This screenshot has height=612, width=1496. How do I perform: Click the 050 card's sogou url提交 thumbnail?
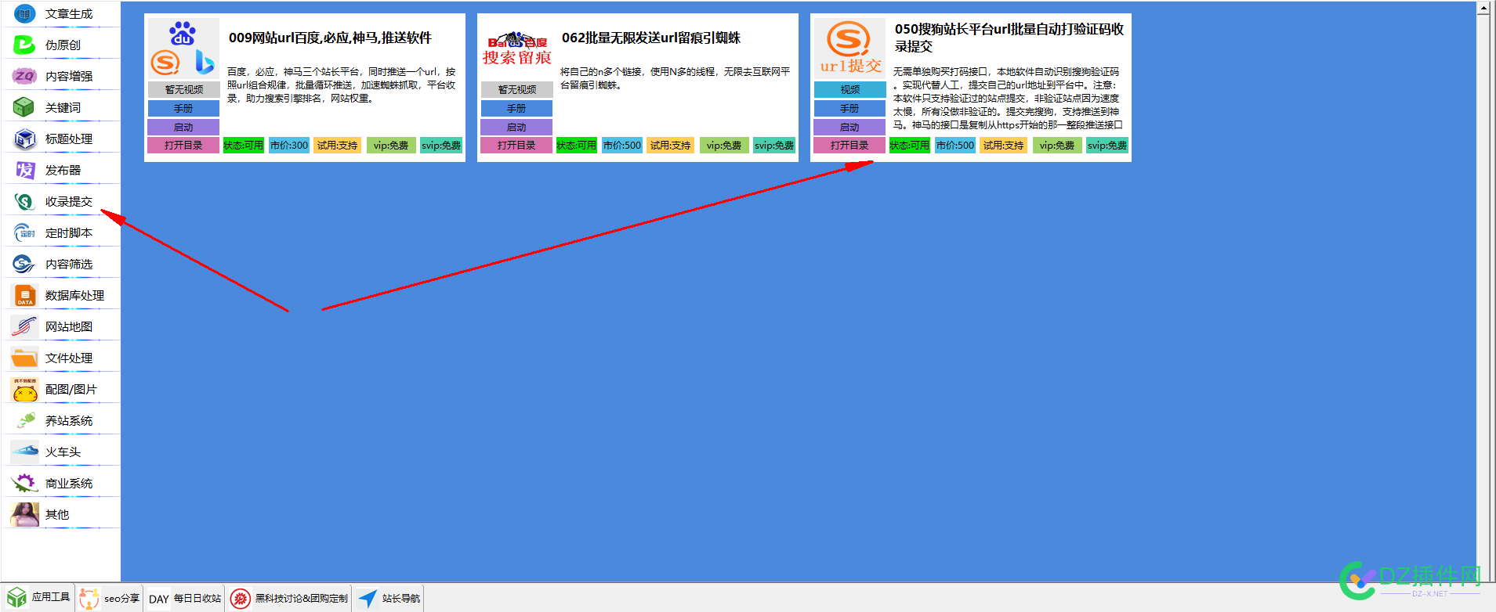tap(849, 49)
